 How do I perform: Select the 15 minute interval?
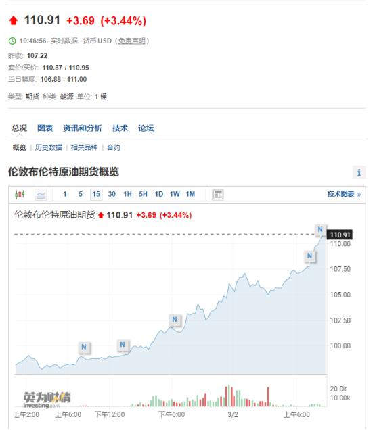(96, 195)
